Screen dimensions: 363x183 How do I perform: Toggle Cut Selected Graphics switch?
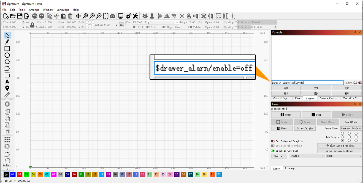tap(273, 141)
